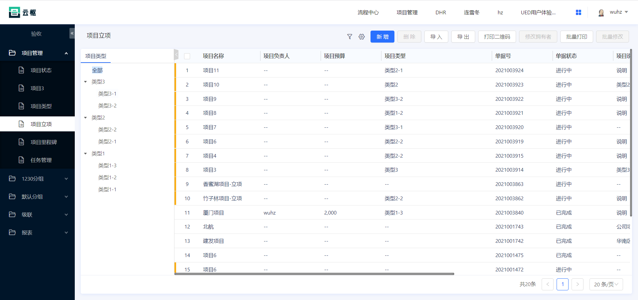
Task: Open the 20 条/页 page size dropdown
Action: (606, 284)
